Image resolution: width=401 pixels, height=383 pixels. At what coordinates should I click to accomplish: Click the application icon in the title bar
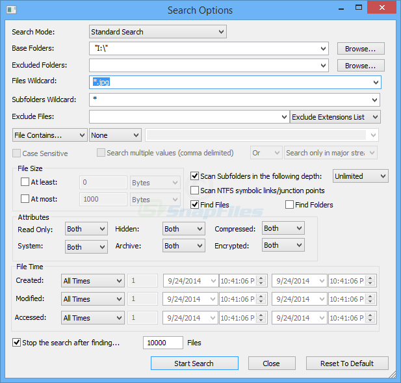(x=11, y=10)
